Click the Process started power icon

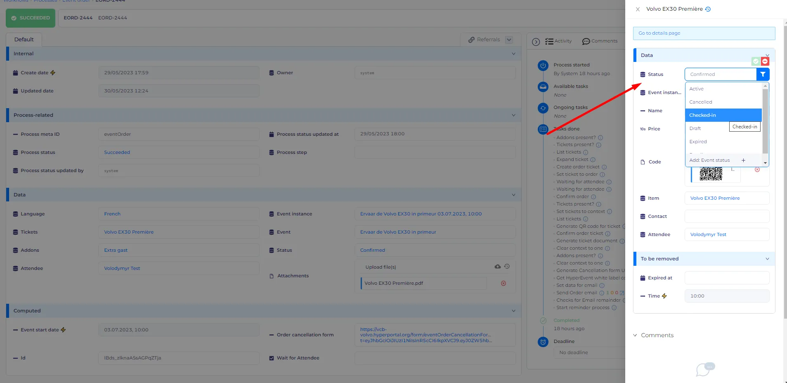point(543,66)
